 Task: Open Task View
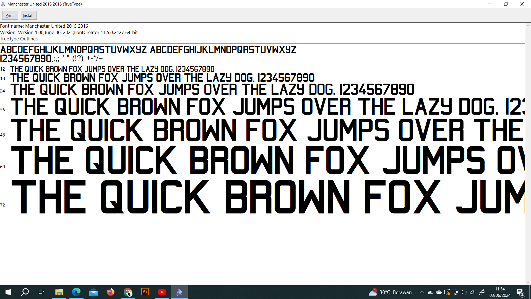coord(41,292)
